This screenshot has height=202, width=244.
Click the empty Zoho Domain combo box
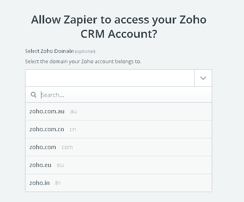(110, 78)
